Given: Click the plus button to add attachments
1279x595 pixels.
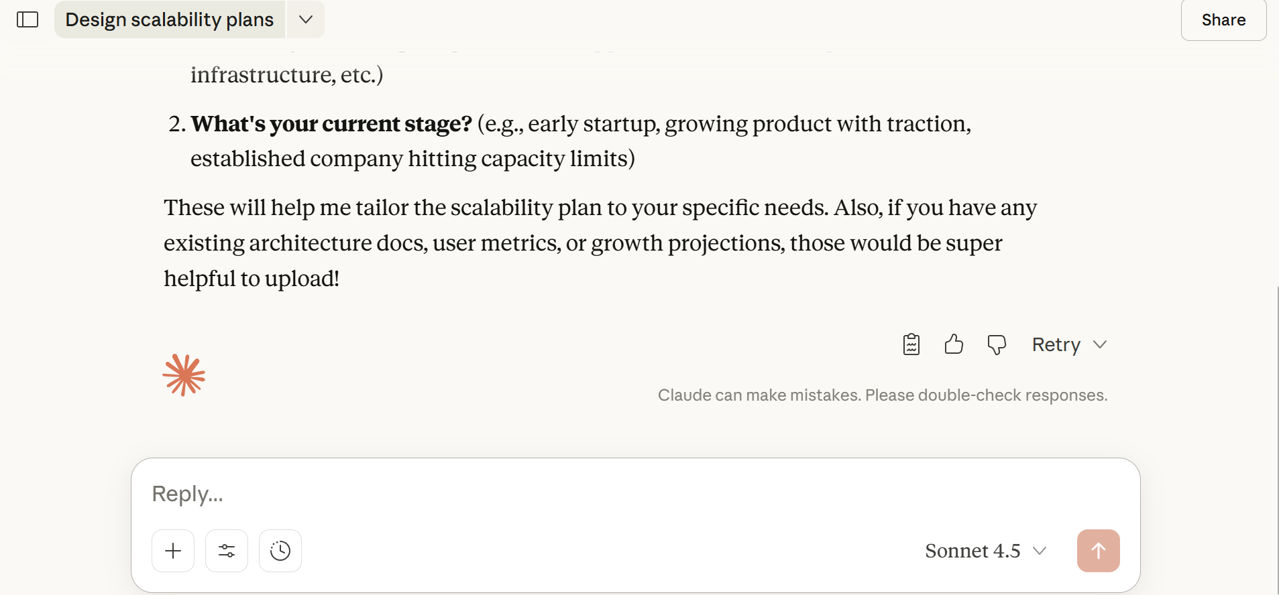Looking at the screenshot, I should pyautogui.click(x=173, y=551).
